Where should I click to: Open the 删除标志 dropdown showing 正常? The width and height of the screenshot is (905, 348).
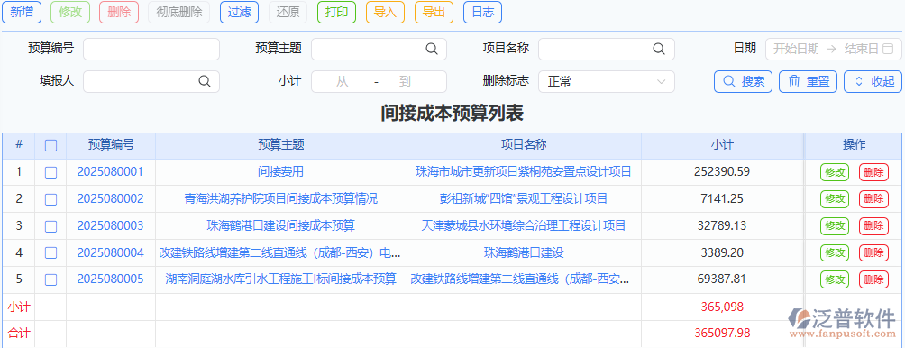coord(606,81)
